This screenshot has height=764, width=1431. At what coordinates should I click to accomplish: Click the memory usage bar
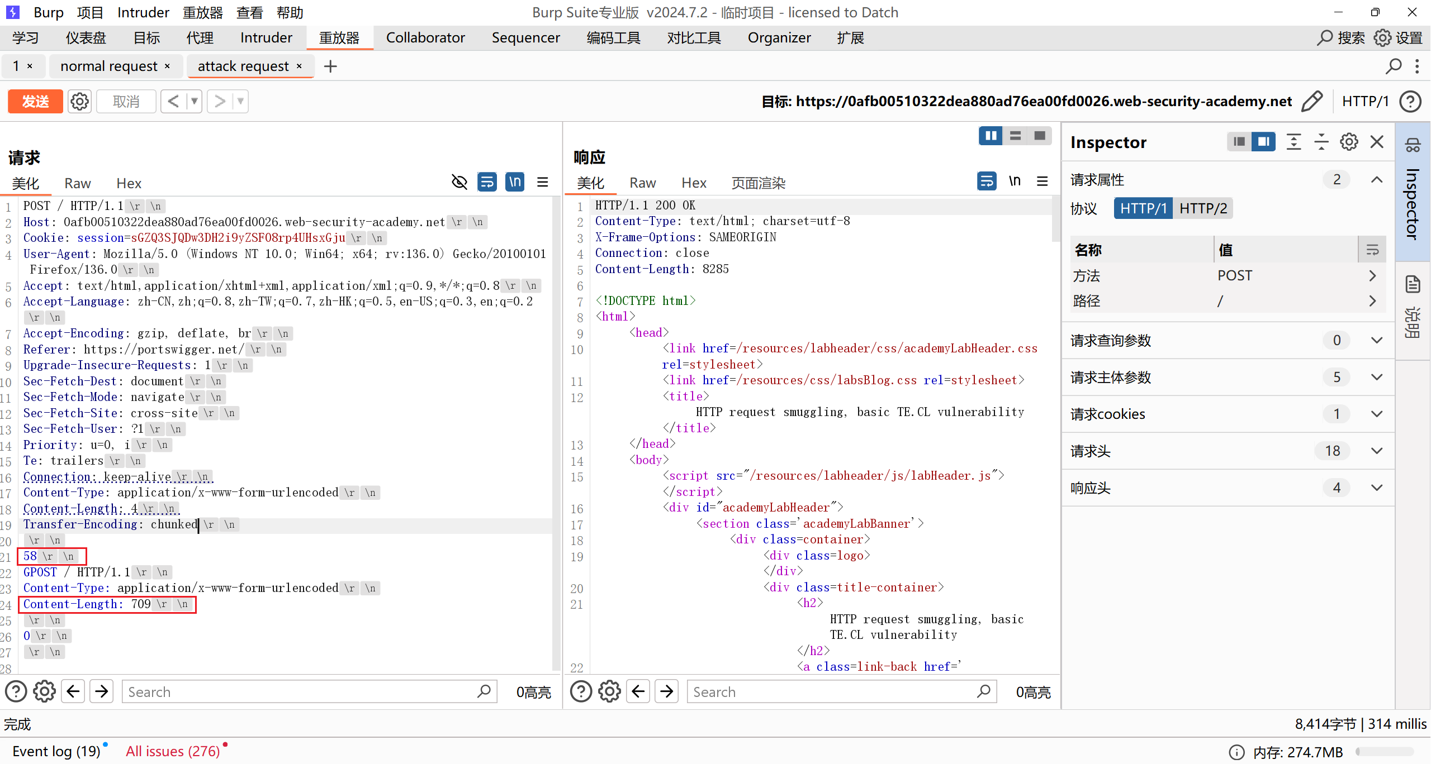[1385, 752]
